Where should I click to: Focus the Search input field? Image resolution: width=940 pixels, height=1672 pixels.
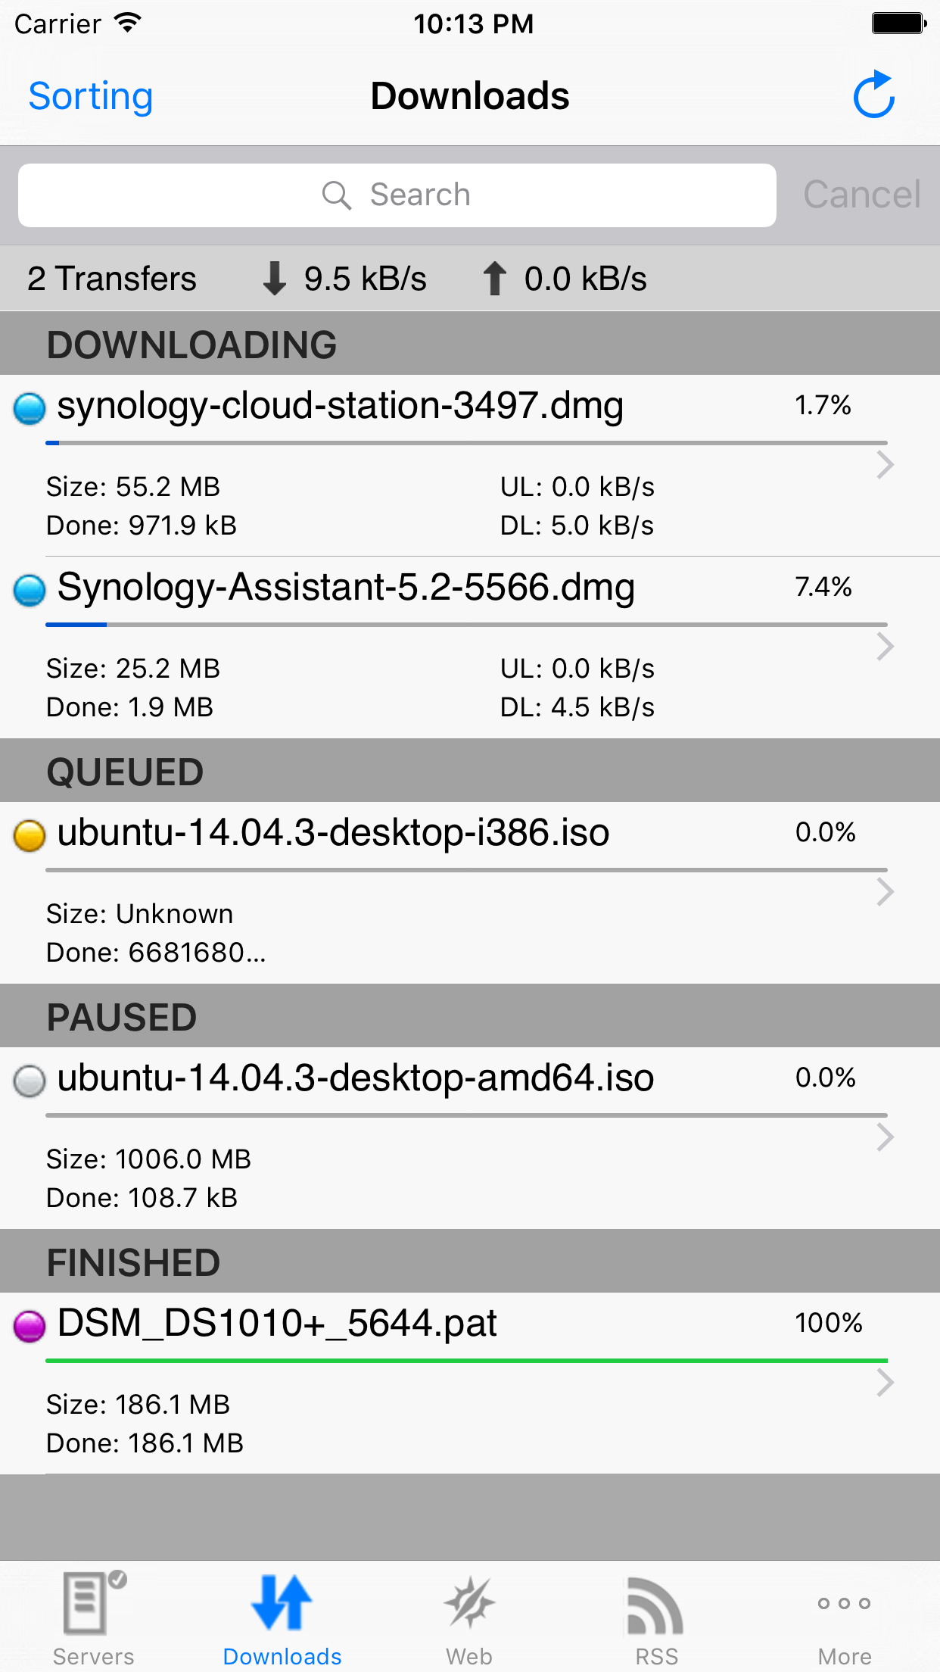coord(397,195)
